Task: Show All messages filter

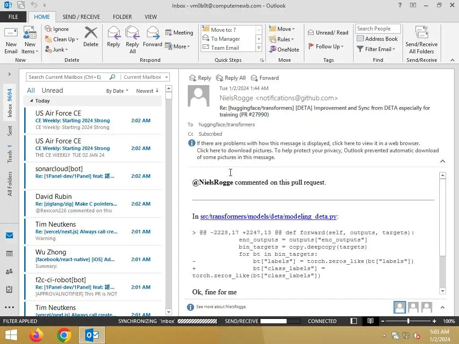Action: tap(31, 90)
